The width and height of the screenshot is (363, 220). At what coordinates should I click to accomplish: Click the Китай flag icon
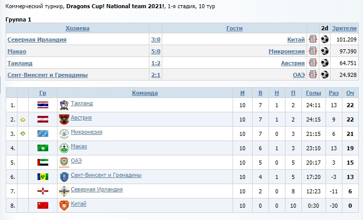point(43,206)
